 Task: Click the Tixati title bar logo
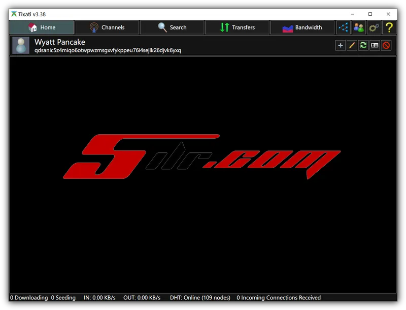pos(14,14)
